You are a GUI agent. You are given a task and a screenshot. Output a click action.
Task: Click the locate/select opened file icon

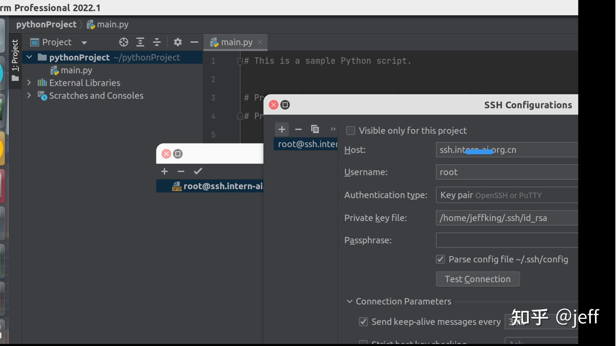124,42
